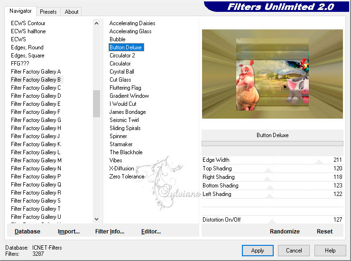Select the Fluttering Flag filter

(x=125, y=88)
